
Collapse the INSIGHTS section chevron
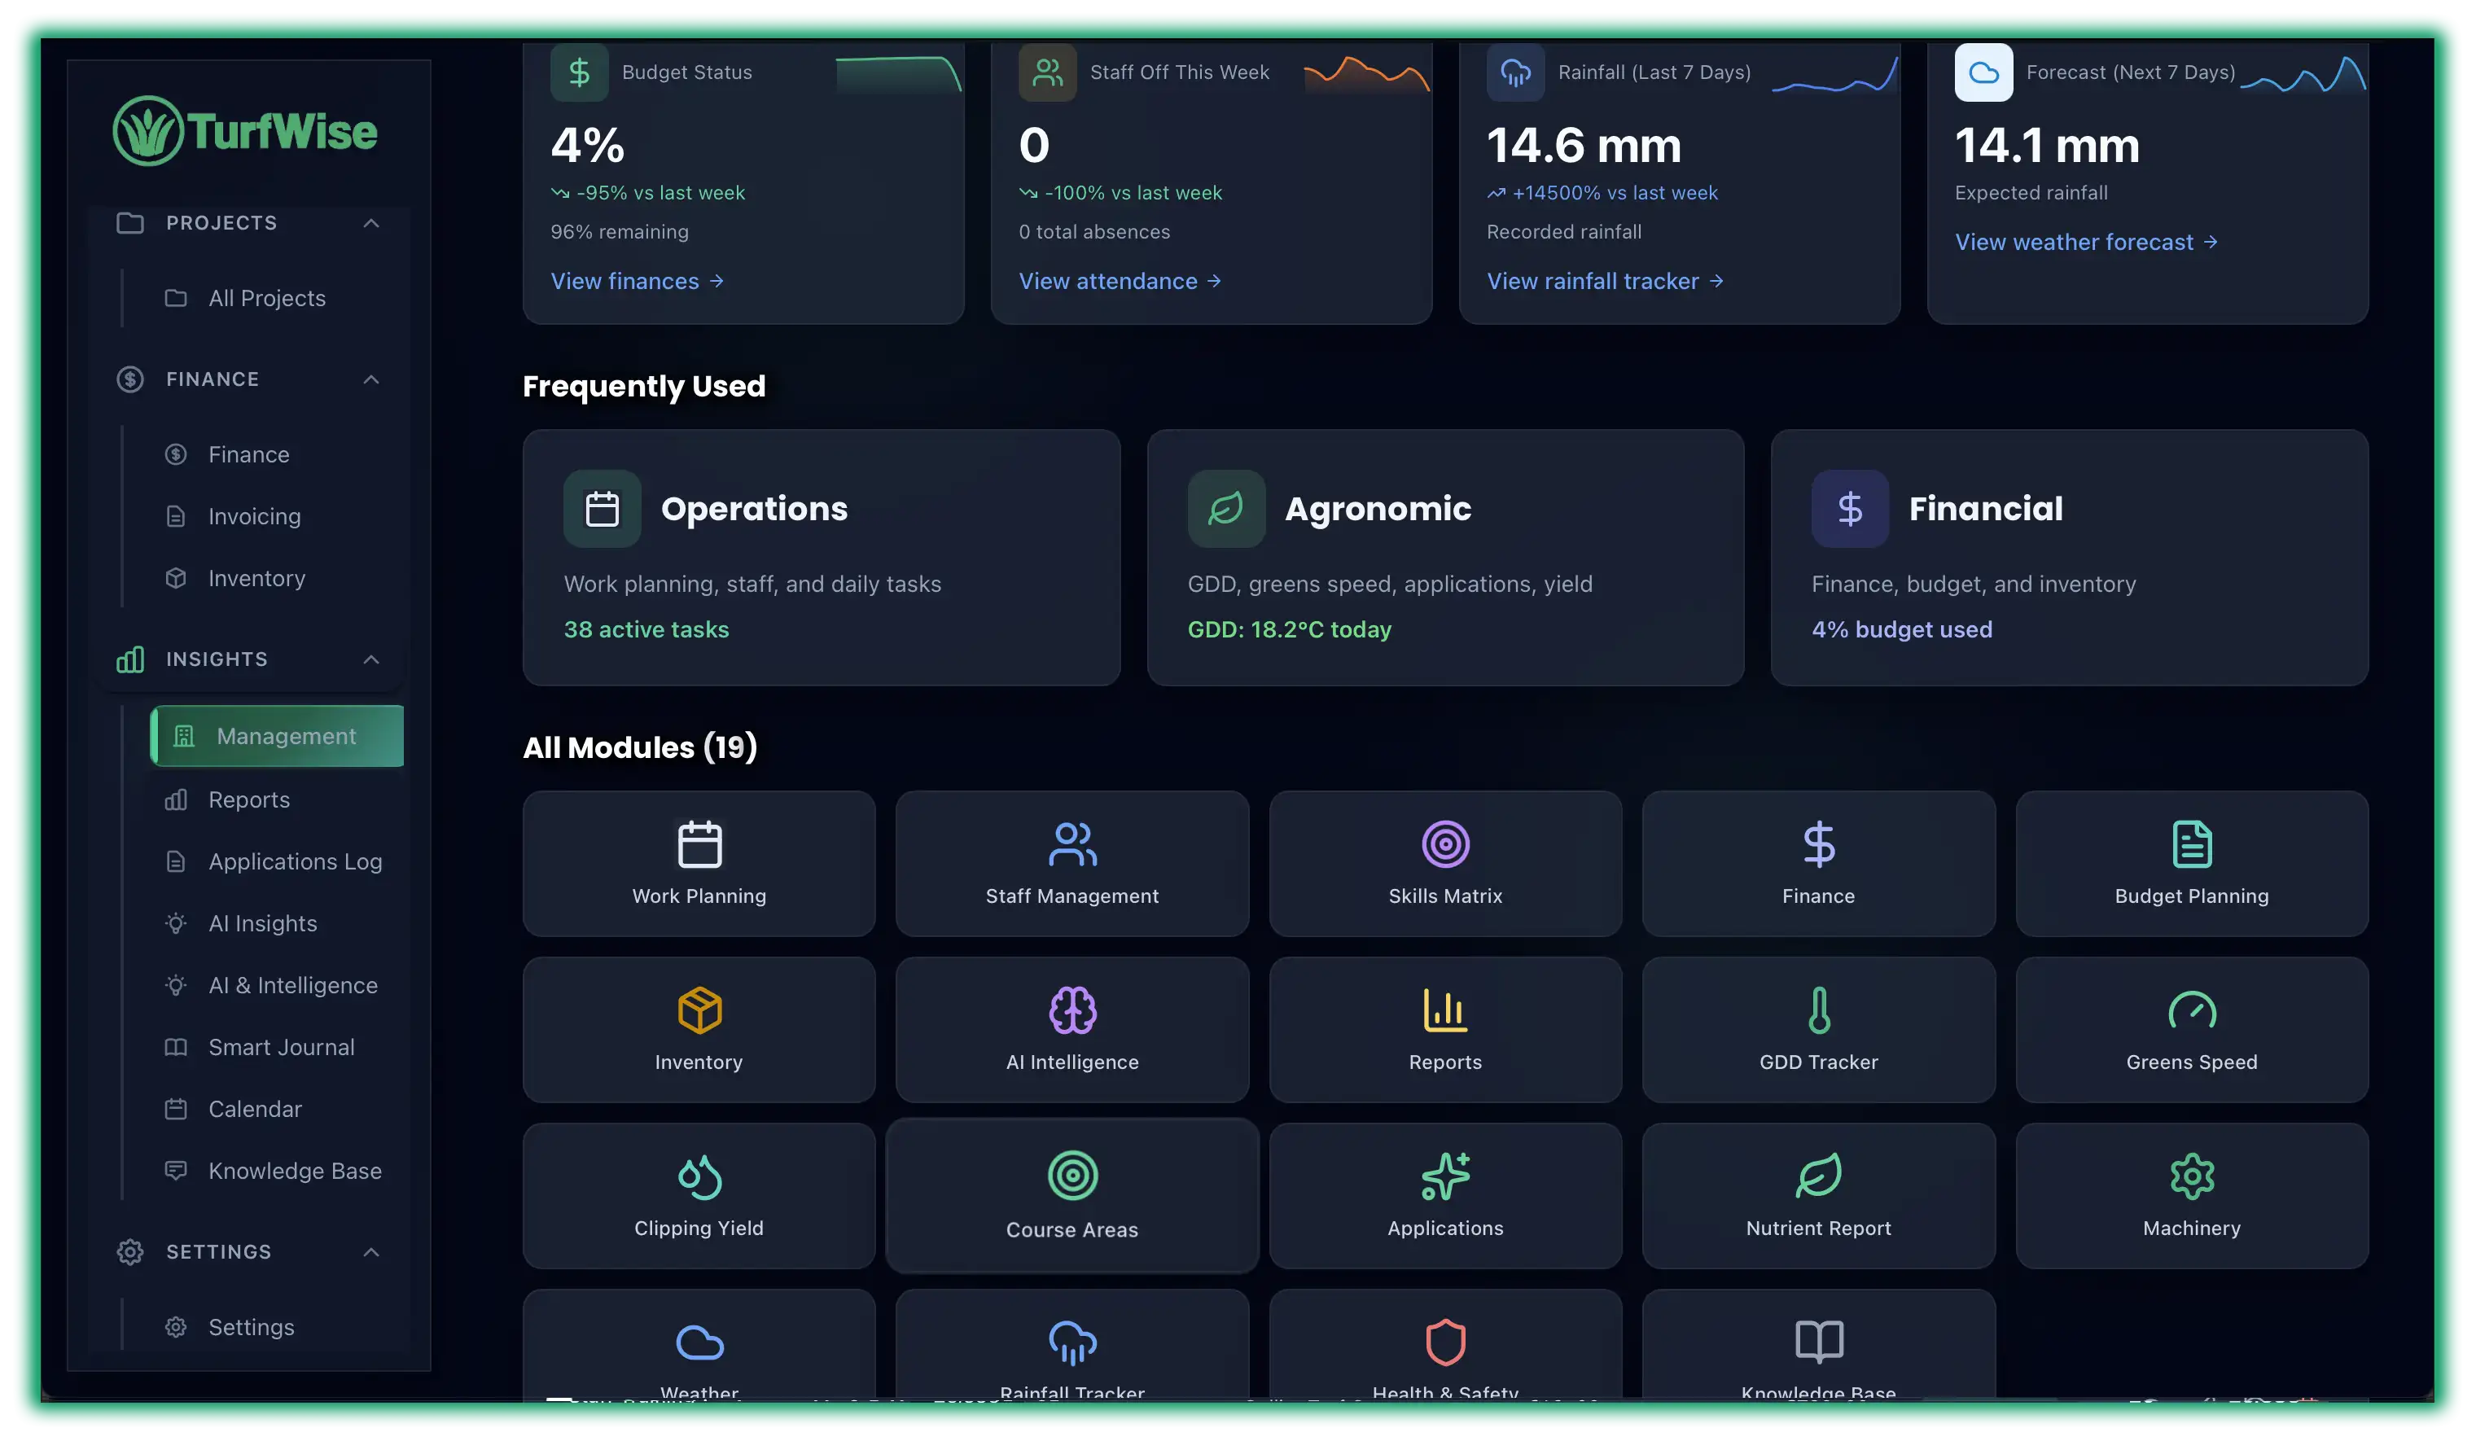click(x=371, y=659)
